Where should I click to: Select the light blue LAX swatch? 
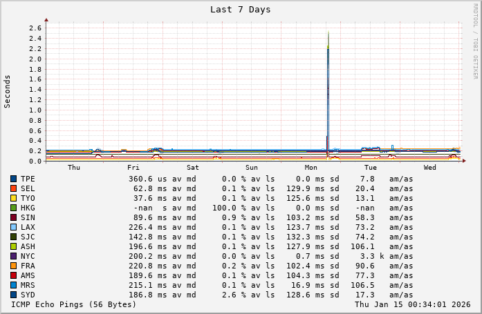[x=13, y=227]
